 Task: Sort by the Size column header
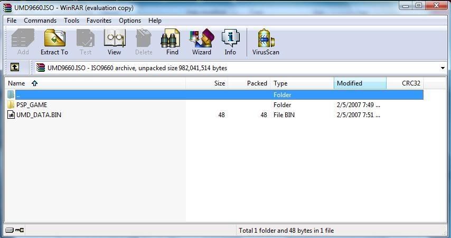point(207,83)
